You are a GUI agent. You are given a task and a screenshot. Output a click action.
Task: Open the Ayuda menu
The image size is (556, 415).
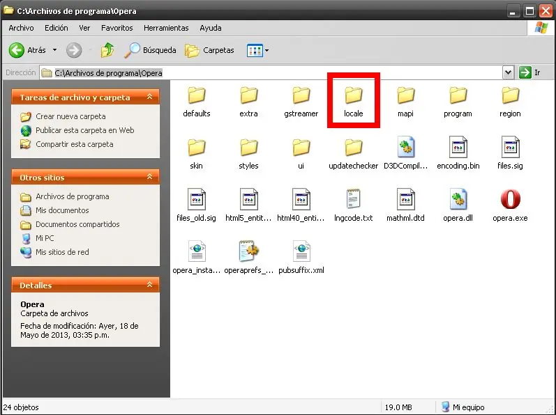210,28
